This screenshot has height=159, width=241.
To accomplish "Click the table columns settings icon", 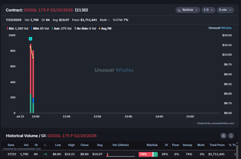I will pyautogui.click(x=223, y=136).
